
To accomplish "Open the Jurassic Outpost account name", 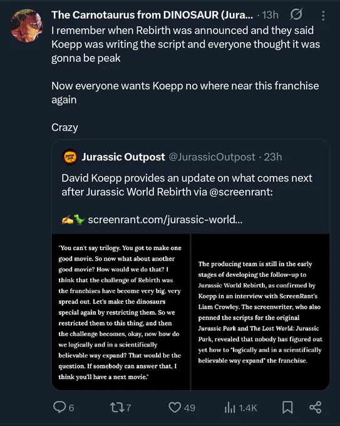I will [123, 157].
